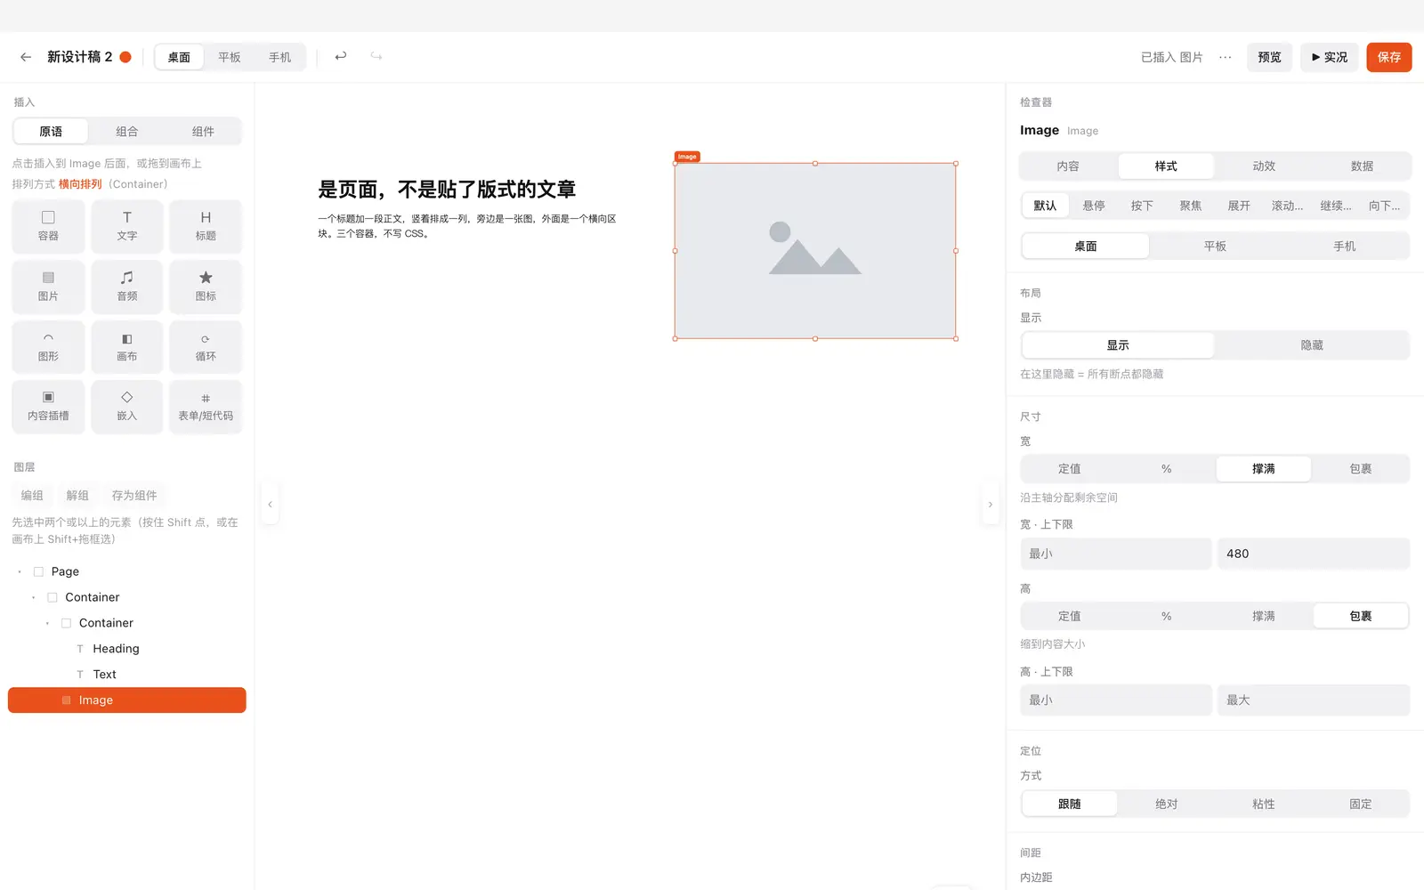Insert a 内容插槽 content slot primitive

(48, 407)
